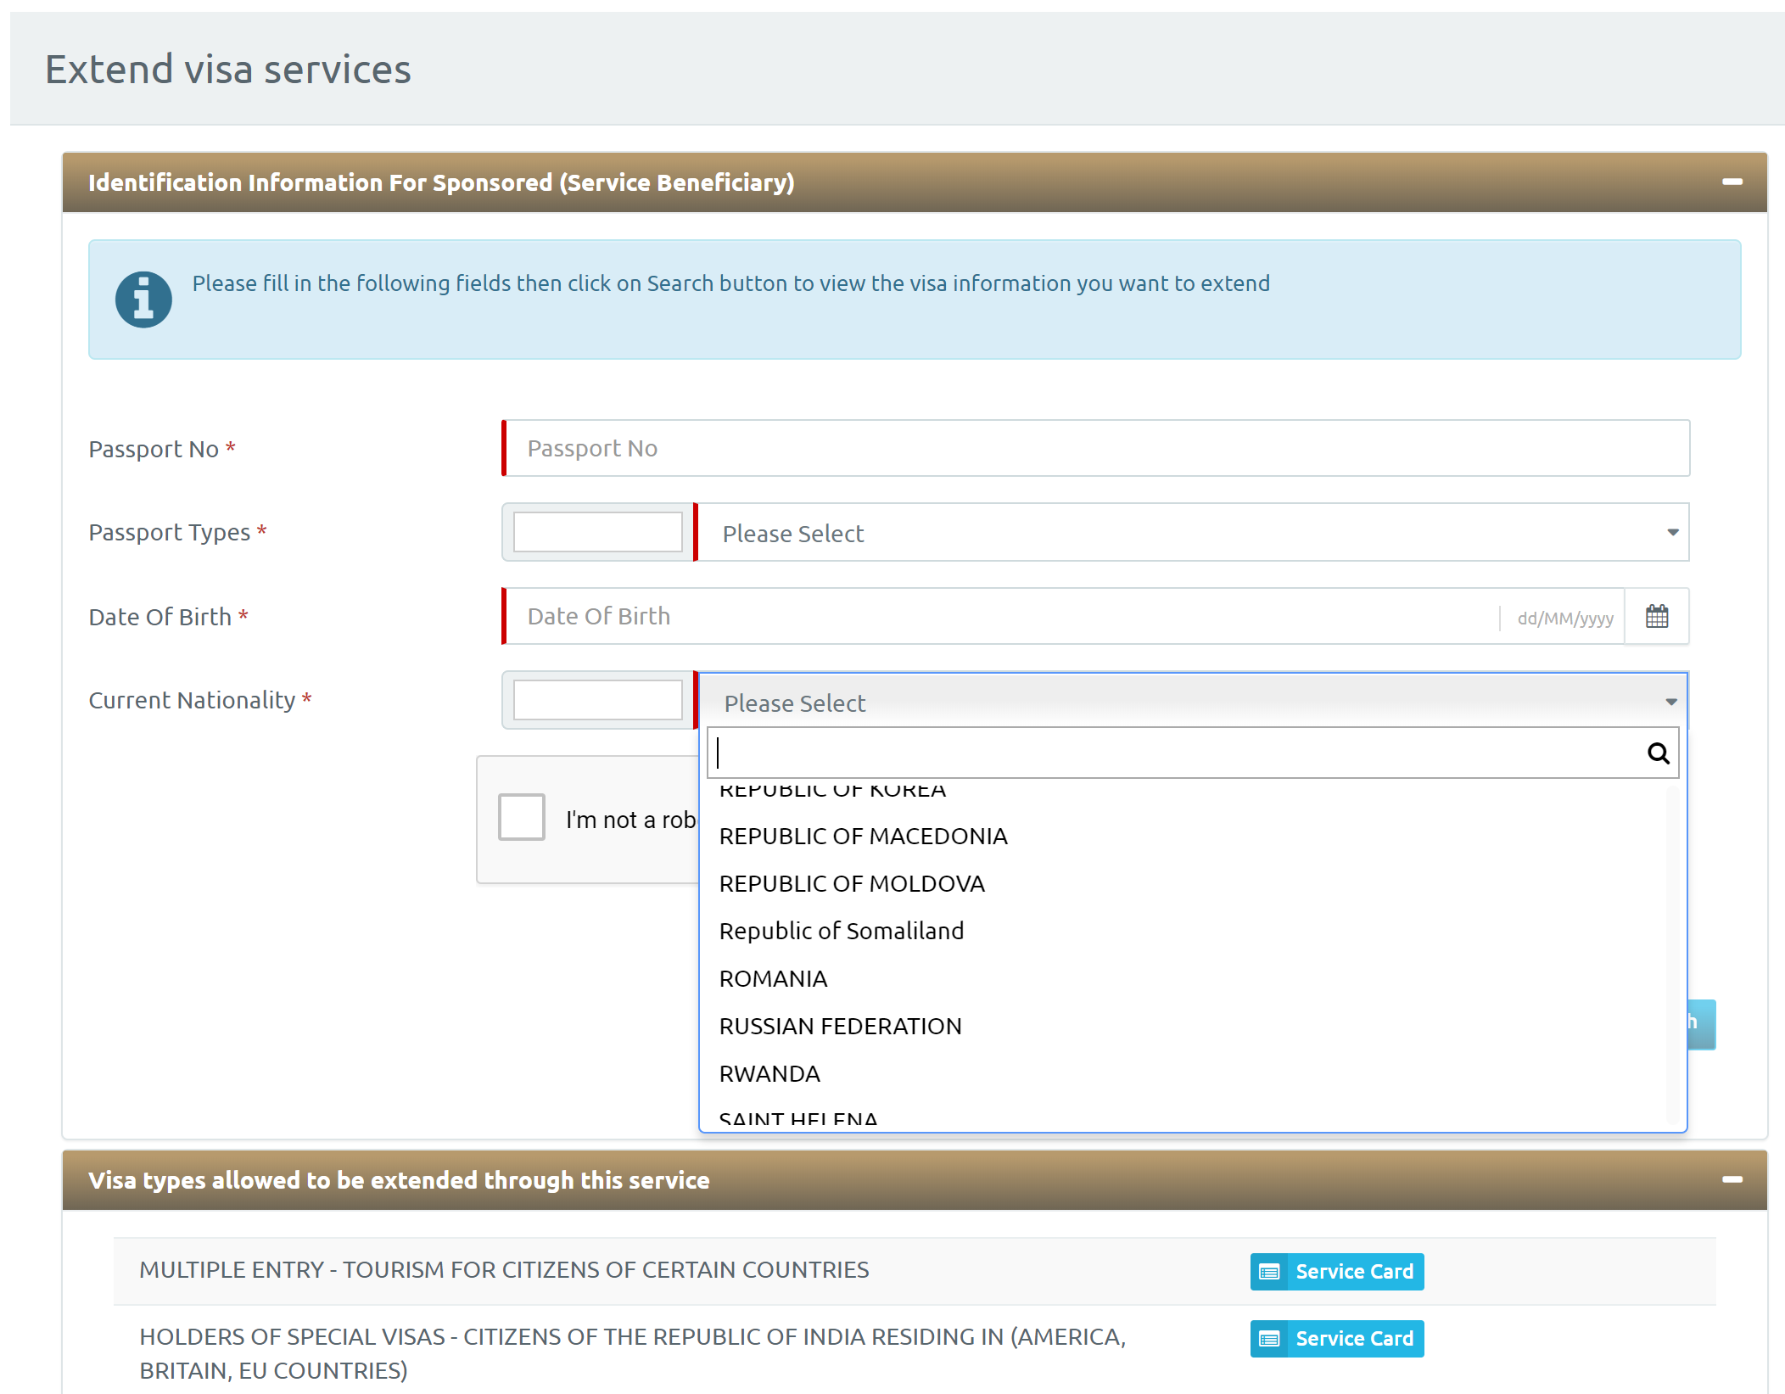This screenshot has width=1785, height=1394.
Task: Click the info icon in blue notice
Action: pyautogui.click(x=143, y=300)
